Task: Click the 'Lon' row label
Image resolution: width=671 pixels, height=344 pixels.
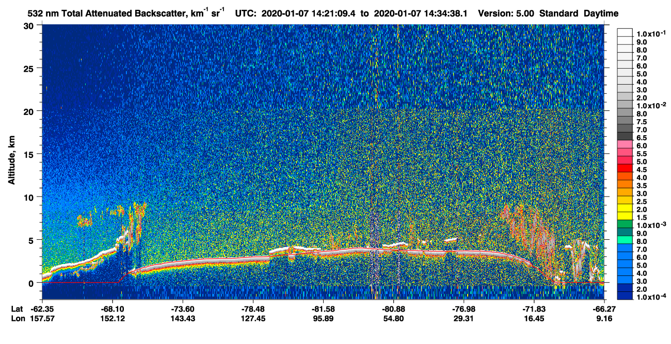Action: click(17, 319)
